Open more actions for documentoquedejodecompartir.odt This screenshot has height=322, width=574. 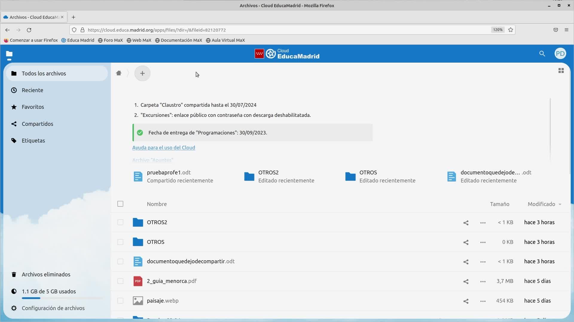(483, 262)
